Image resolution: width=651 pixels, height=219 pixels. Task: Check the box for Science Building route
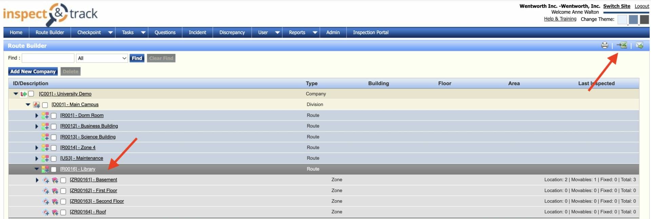54,137
